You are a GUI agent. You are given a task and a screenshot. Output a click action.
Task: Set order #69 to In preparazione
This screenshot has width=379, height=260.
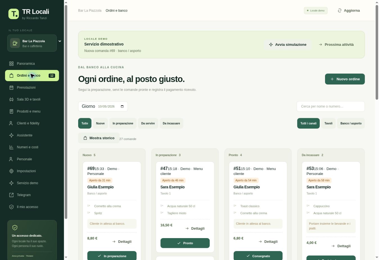(112, 256)
